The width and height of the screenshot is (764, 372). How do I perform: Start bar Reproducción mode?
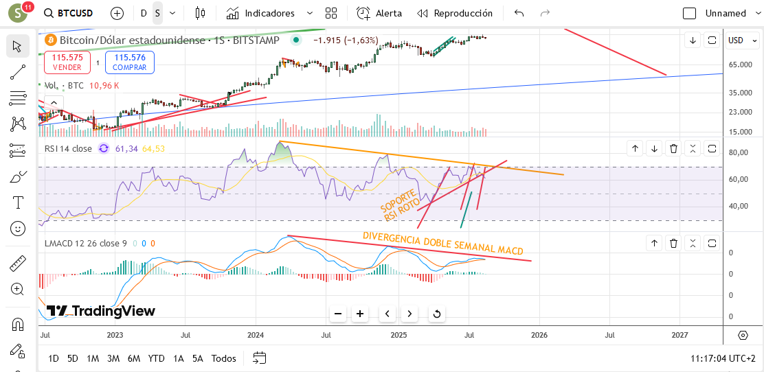click(x=455, y=13)
